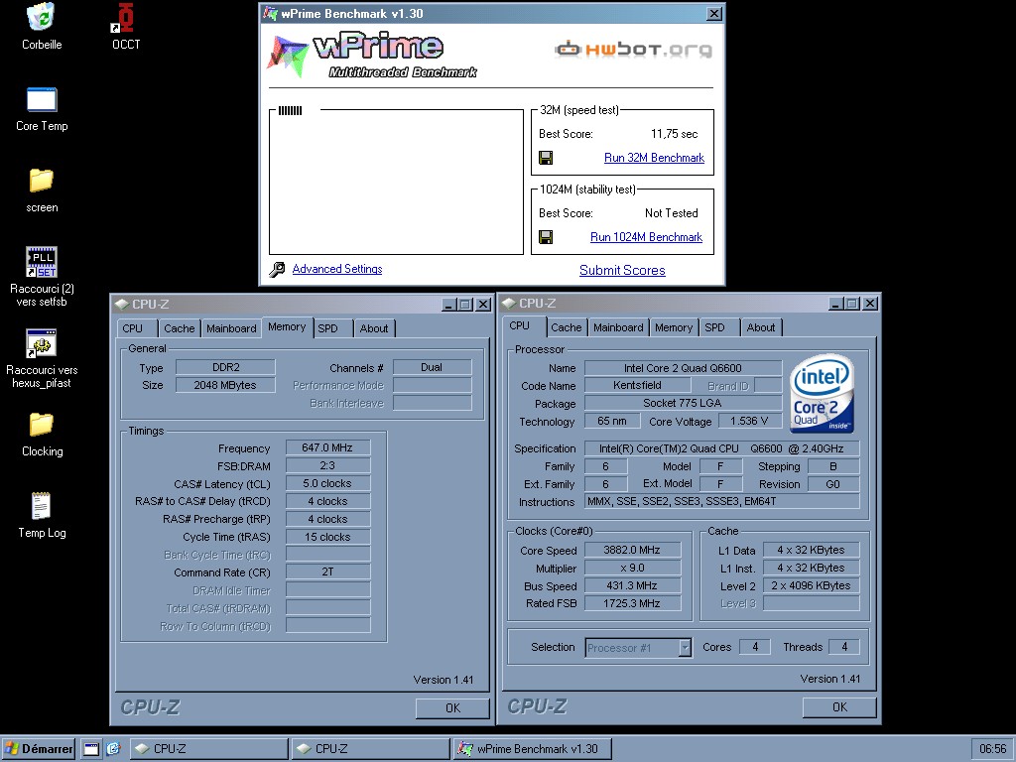Click the Intel Core 2 Quad Q6600 name field
The width and height of the screenshot is (1016, 762).
coord(683,368)
